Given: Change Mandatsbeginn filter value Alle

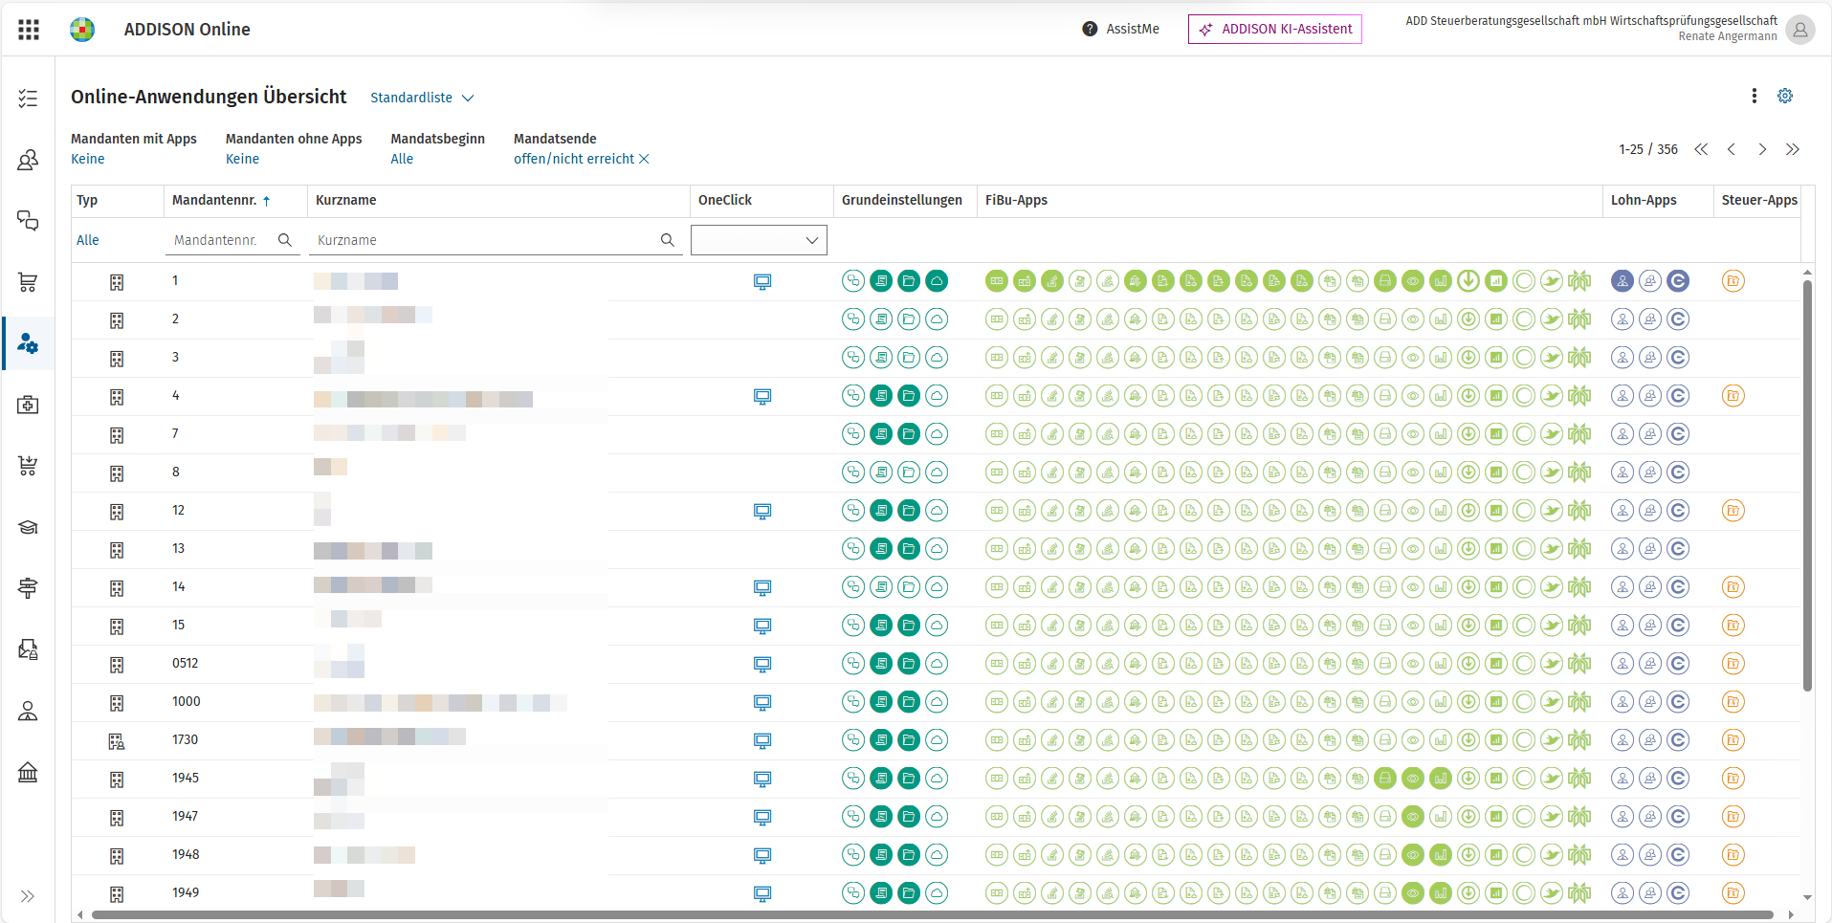Looking at the screenshot, I should click(402, 159).
